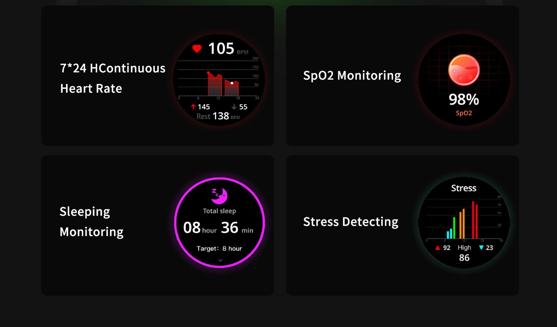Image resolution: width=557 pixels, height=327 pixels.
Task: Click the red SpO2 blood orb icon
Action: coord(464,70)
